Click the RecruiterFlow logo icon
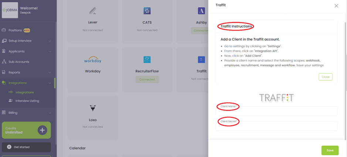This screenshot has width=347, height=157. pos(147,60)
